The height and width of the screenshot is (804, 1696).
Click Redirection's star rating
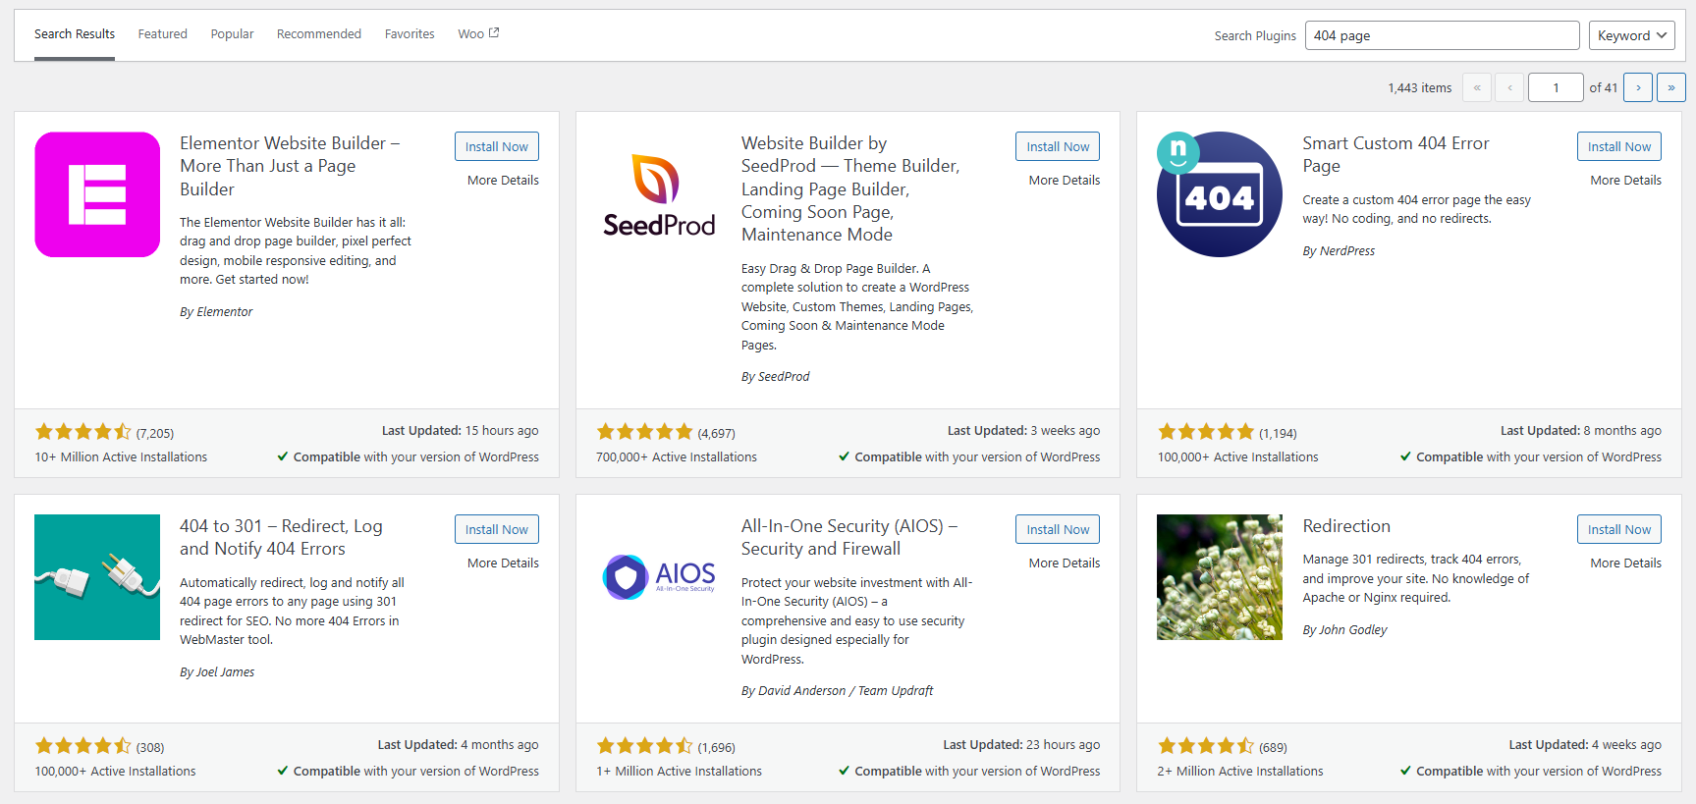(x=1206, y=746)
